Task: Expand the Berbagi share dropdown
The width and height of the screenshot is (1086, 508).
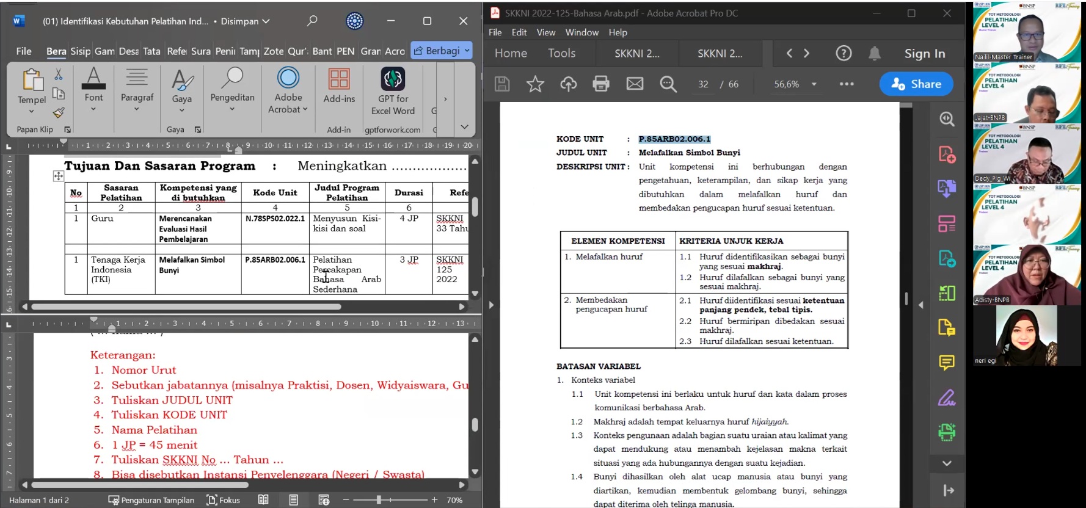Action: 467,51
